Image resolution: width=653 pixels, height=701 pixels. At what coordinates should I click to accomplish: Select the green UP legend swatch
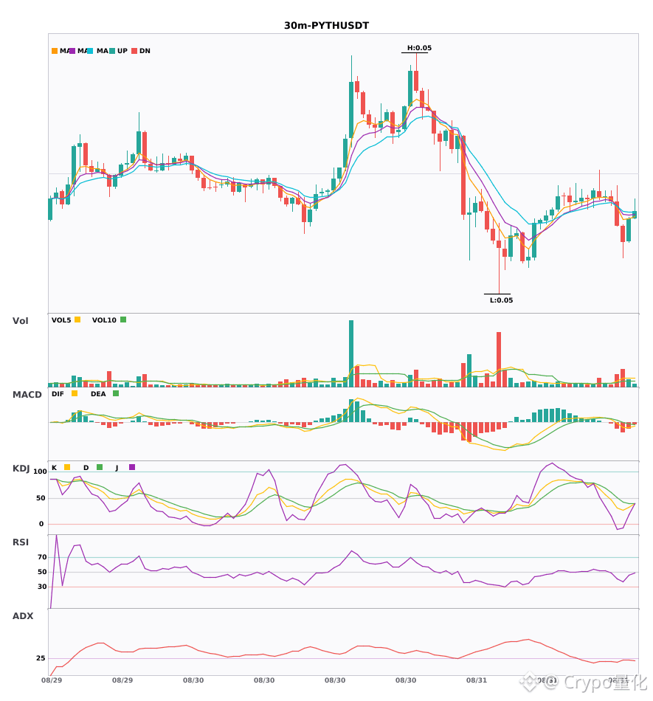[x=112, y=51]
